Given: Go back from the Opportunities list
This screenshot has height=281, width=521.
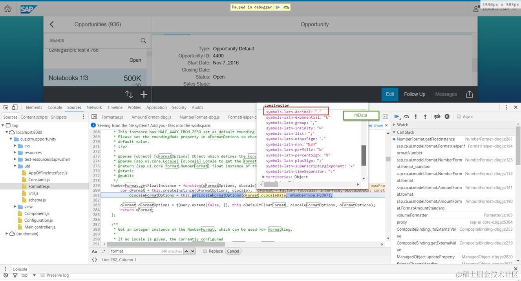Looking at the screenshot, I should point(52,24).
